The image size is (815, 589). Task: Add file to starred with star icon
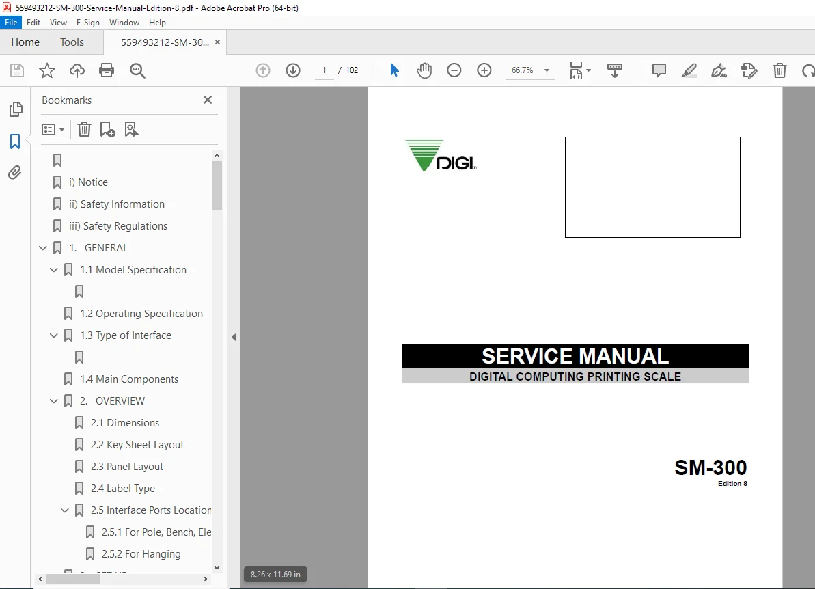point(46,70)
